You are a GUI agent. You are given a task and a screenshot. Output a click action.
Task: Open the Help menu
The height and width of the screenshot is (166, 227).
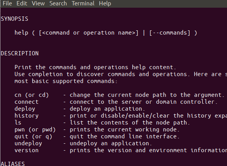(x=105, y=3)
